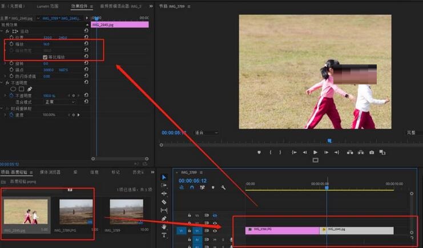Click the Add Marker icon in program monitor
Image resolution: width=423 pixels, height=248 pixels.
259,152
